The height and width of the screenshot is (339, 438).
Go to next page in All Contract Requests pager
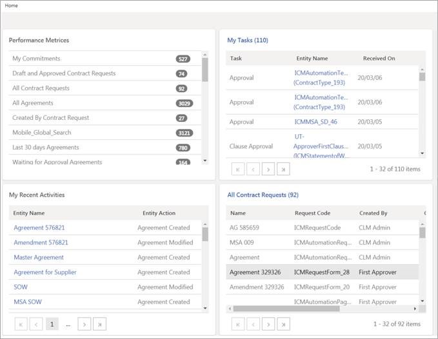click(x=268, y=324)
